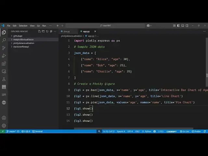The height and width of the screenshot is (156, 208).
Task: Open editor more actions menu
Action: point(204,31)
